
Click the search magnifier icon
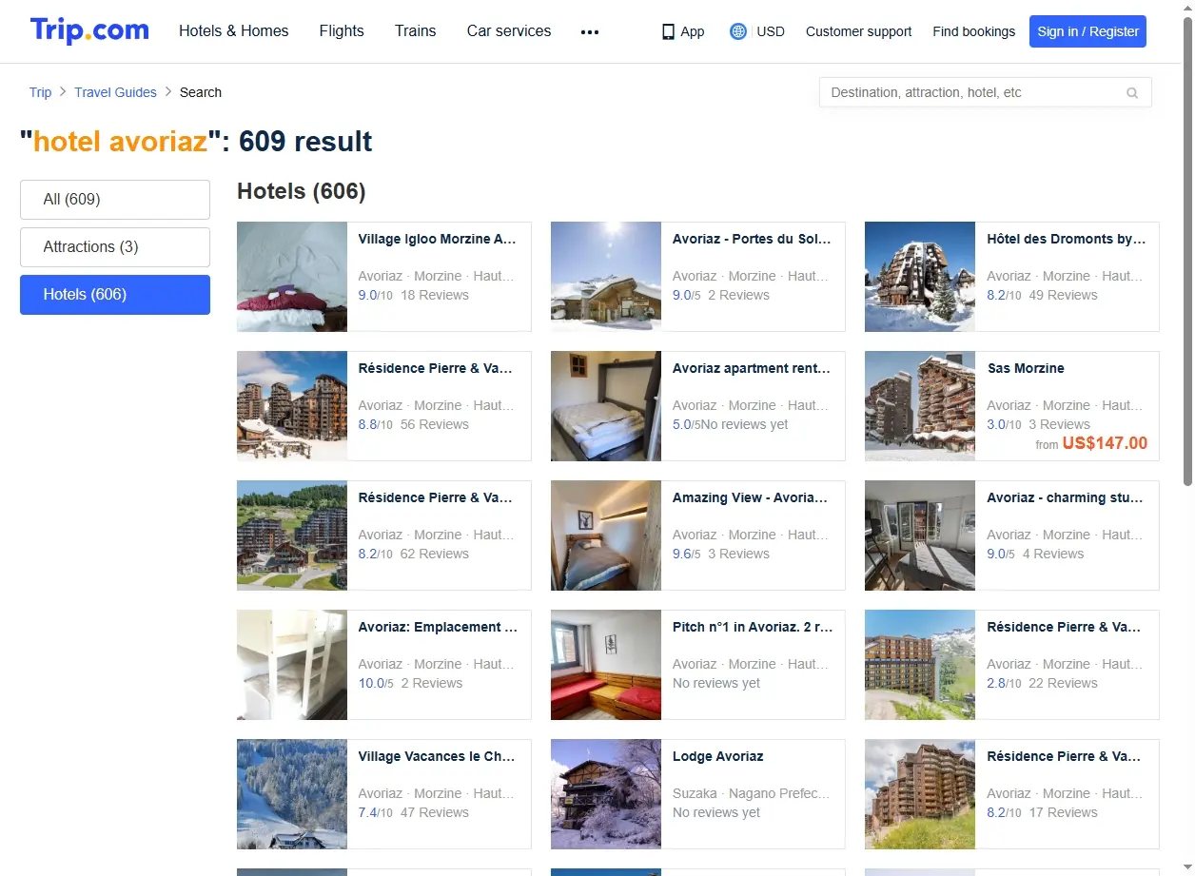(1132, 93)
